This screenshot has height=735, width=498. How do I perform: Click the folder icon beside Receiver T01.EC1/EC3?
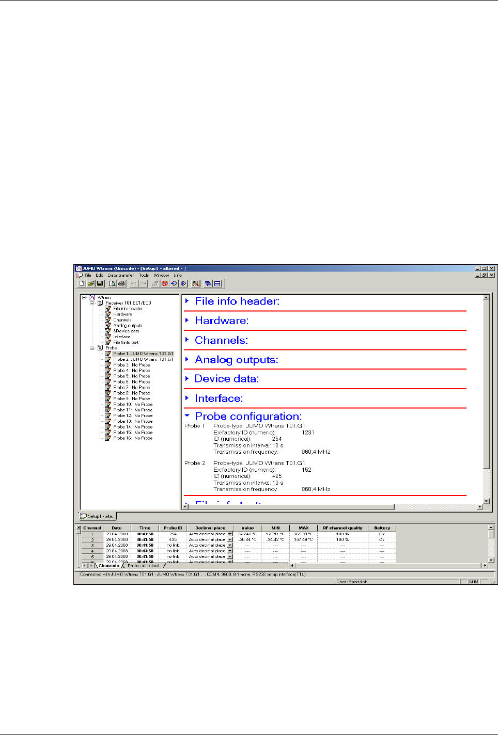coord(100,303)
